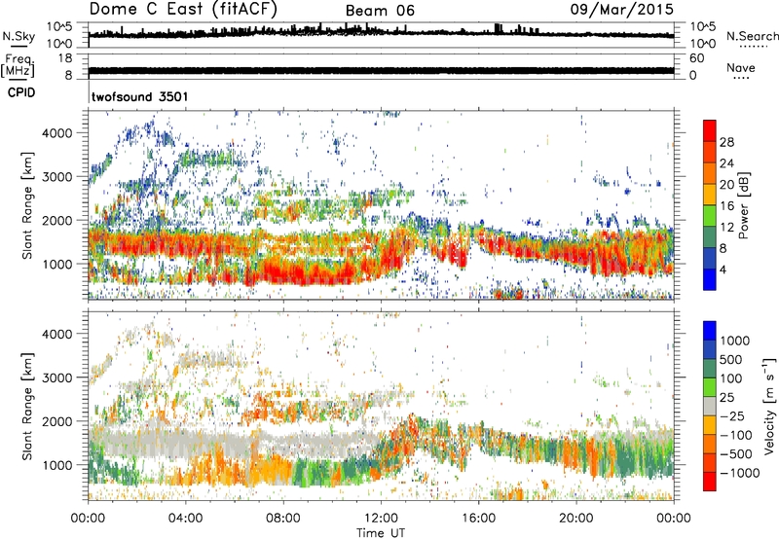The width and height of the screenshot is (779, 539).
Task: Click the blue top of the velocity colorbar
Action: pyautogui.click(x=710, y=331)
